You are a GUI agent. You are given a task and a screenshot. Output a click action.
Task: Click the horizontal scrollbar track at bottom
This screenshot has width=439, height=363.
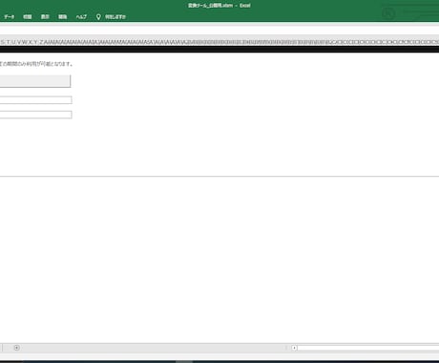pyautogui.click(x=368, y=348)
